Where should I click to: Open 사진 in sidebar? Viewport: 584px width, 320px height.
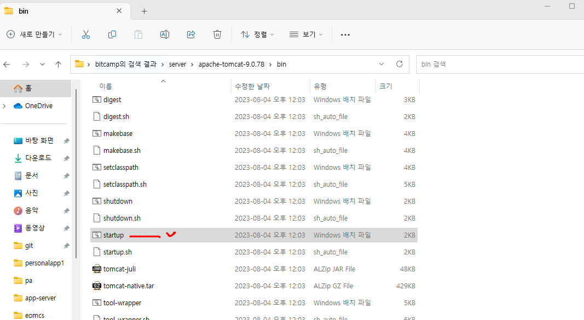[31, 193]
